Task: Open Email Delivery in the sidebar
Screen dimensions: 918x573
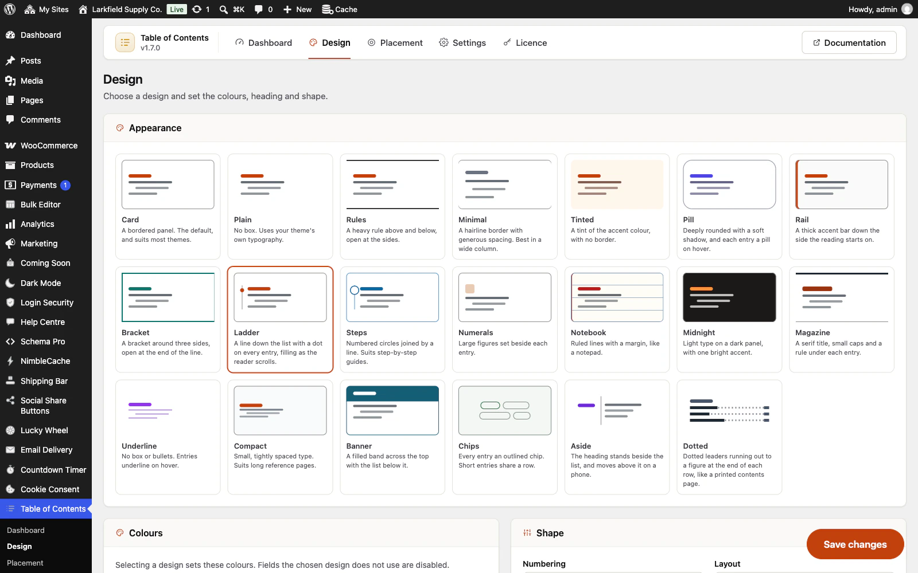Action: coord(46,450)
